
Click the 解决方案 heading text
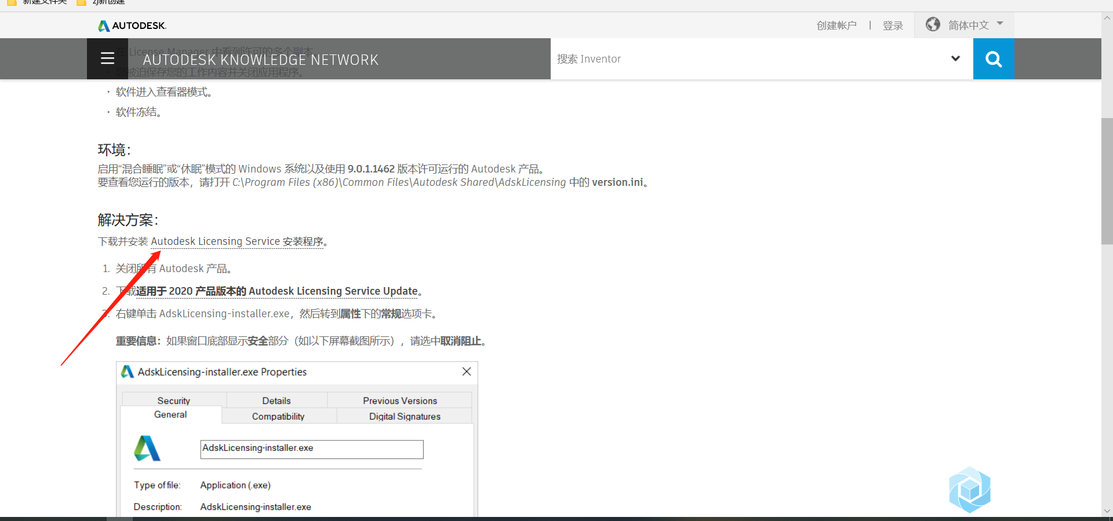(128, 220)
